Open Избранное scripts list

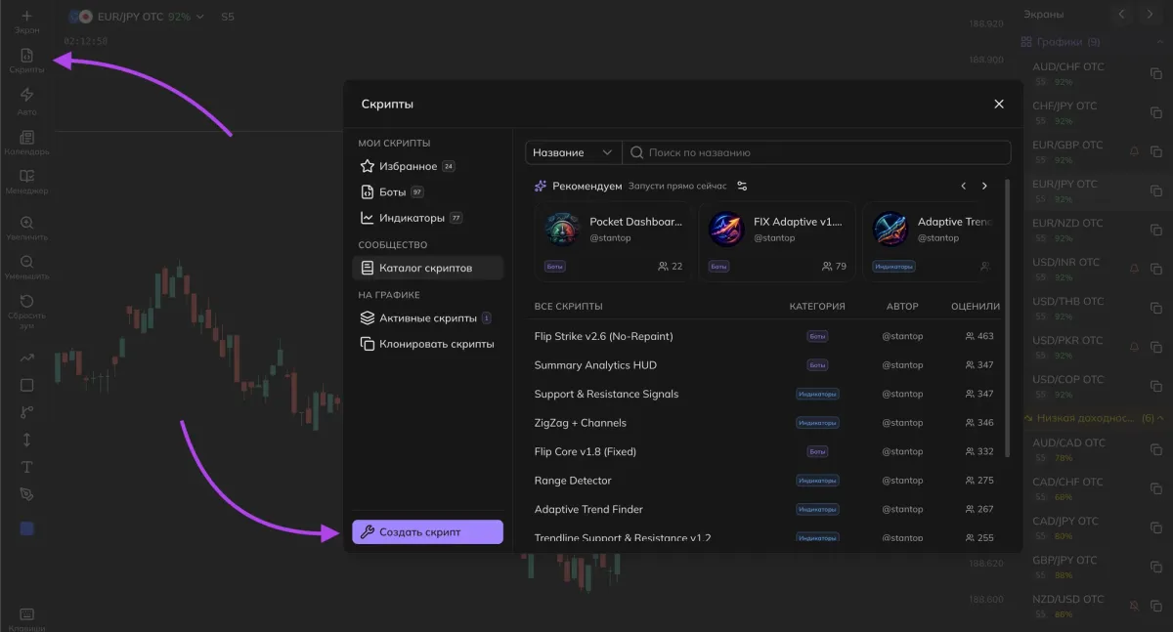428,166
